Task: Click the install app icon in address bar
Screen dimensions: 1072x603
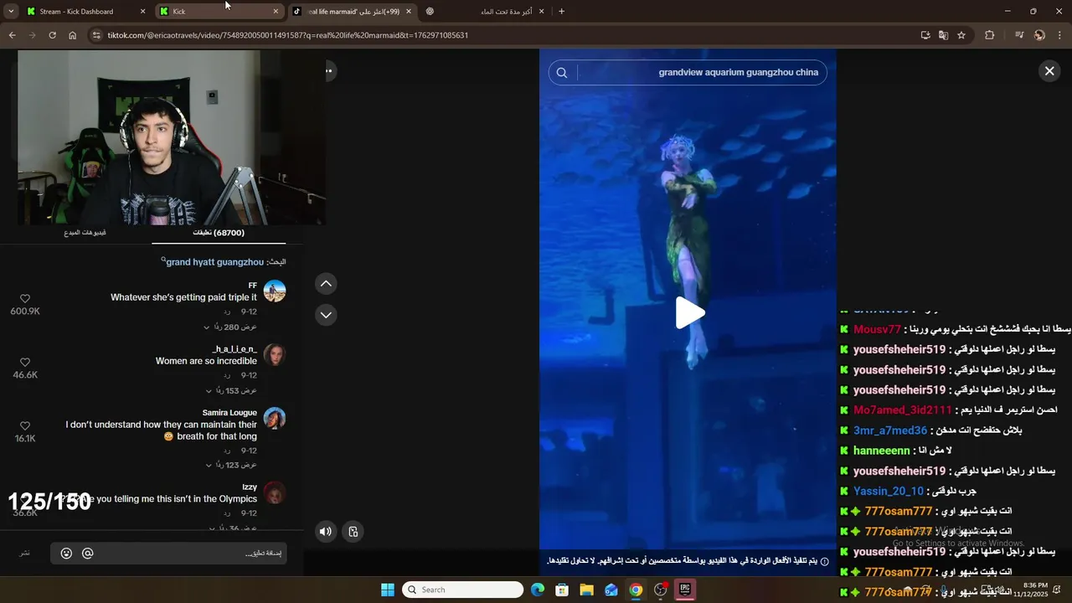Action: 925,35
